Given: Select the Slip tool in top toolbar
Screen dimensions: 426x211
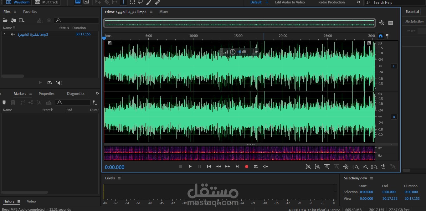Looking at the screenshot, I should pyautogui.click(x=115, y=2).
